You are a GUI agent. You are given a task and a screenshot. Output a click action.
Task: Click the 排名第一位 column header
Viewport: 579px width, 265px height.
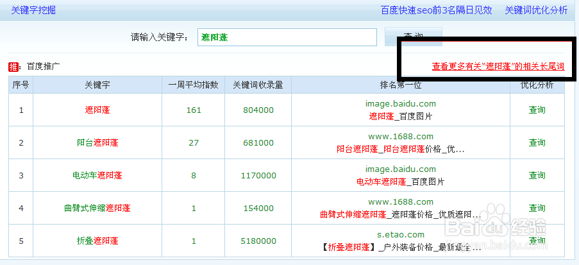click(x=401, y=85)
